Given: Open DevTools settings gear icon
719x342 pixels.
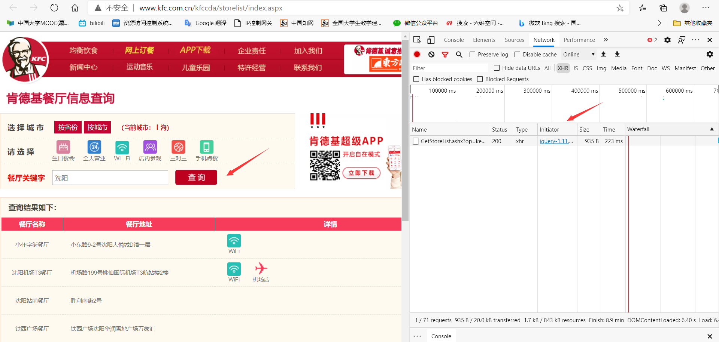Looking at the screenshot, I should [x=667, y=40].
